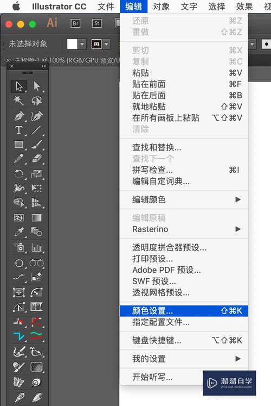Select the Lasso tool
Viewport: 271px width, 406px height.
point(37,101)
